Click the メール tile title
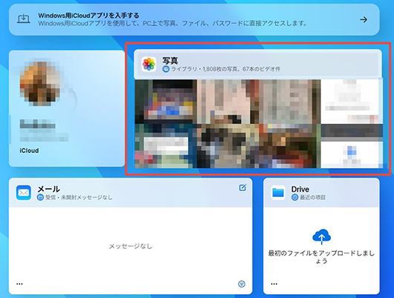The height and width of the screenshot is (298, 394). click(49, 189)
